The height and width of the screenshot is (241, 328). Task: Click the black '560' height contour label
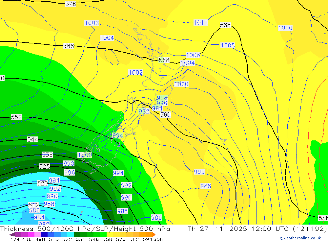click(x=165, y=115)
